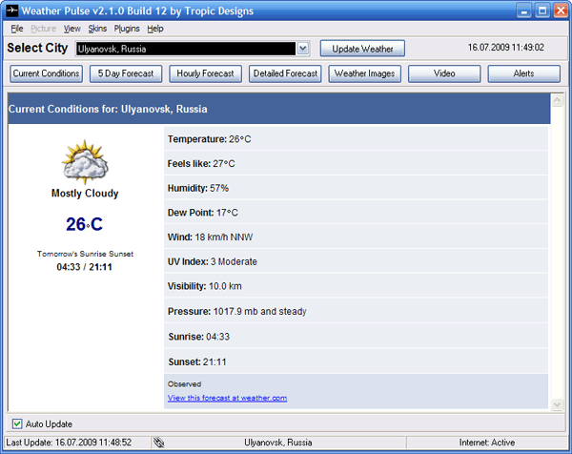Screen dimensions: 572x454
Task: Open the View menu
Action: 71,29
